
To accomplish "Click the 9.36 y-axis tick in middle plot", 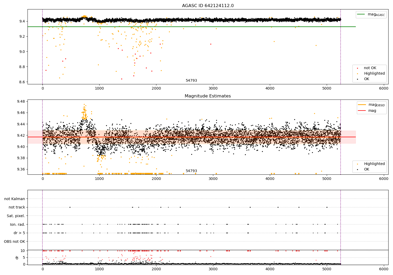I will pyautogui.click(x=21, y=169).
